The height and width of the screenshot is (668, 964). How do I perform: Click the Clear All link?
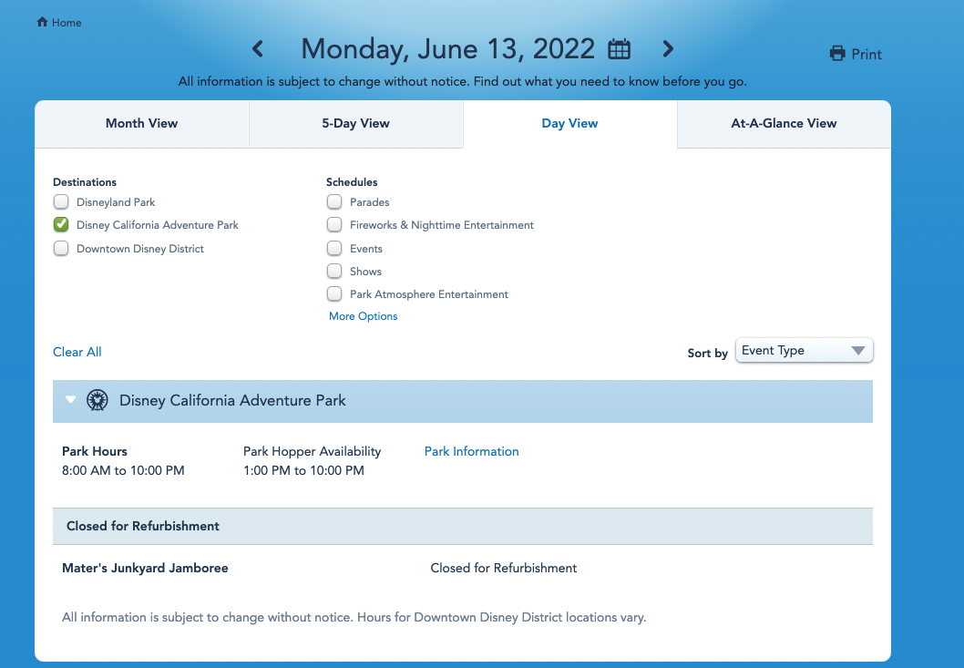77,352
